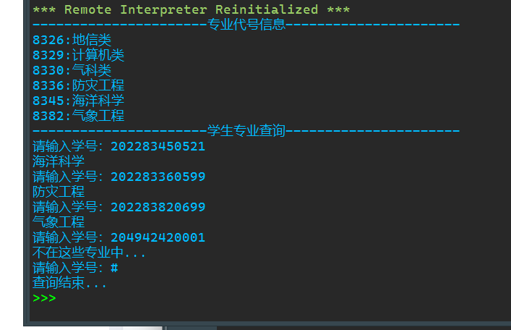Click the 专业代号信息 header line

246,25
